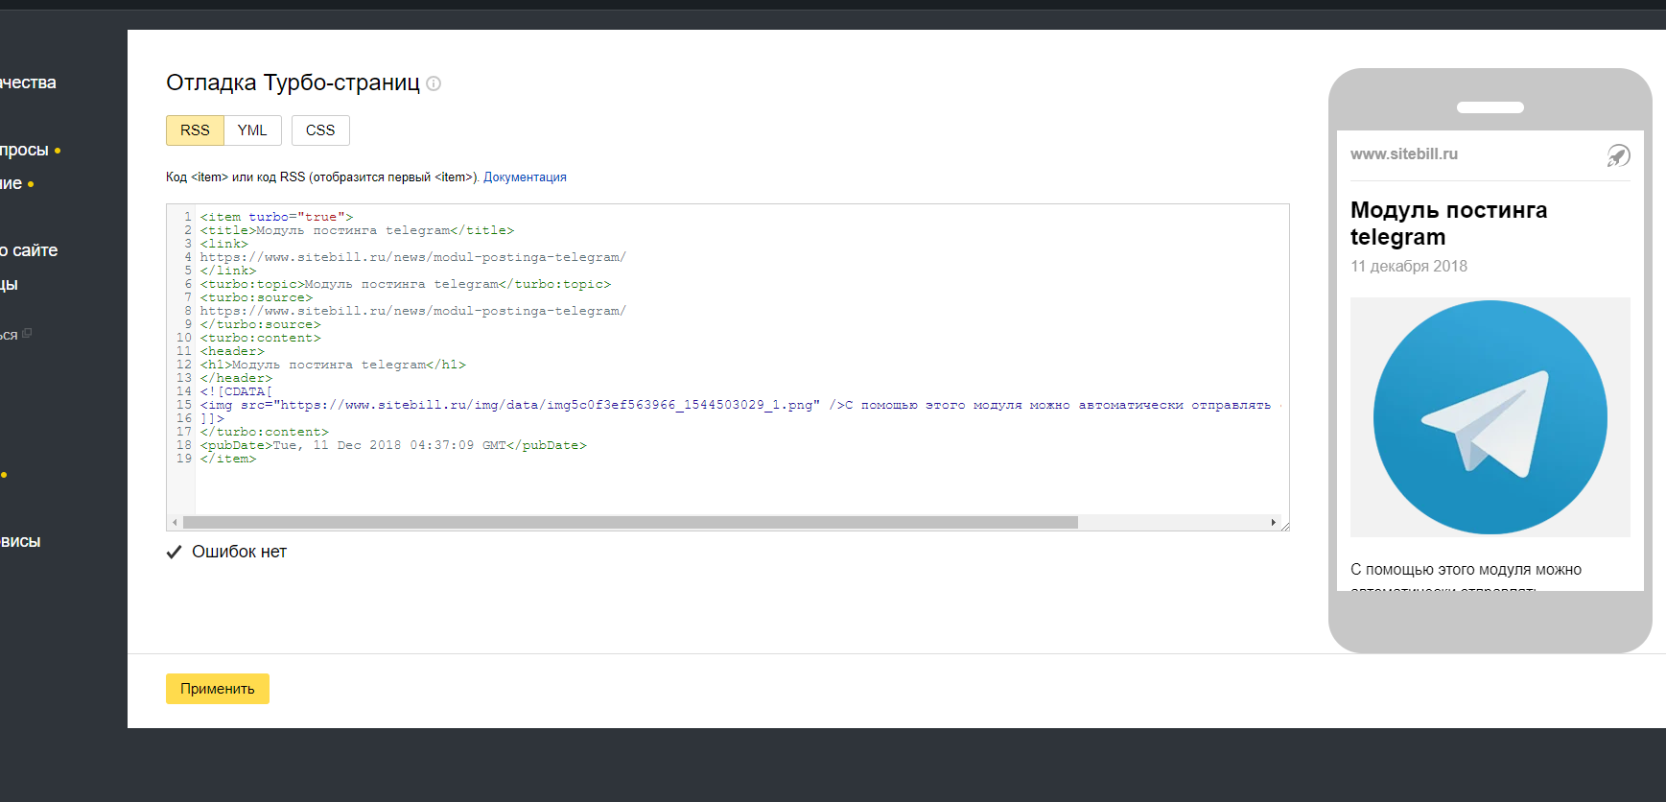The image size is (1666, 802).
Task: Click the Ошибок нет status text
Action: click(239, 552)
